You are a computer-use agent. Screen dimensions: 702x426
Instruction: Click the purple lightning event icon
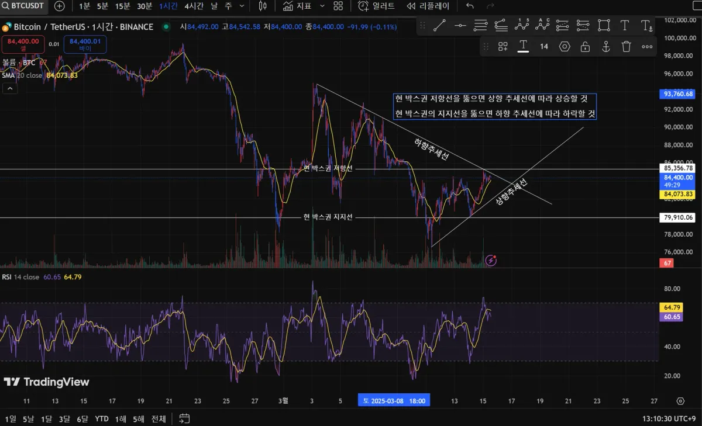[x=491, y=261]
